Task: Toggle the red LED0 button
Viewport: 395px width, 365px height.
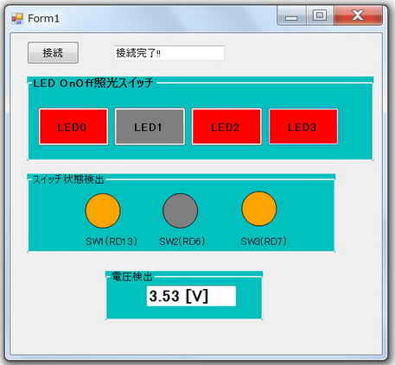Action: pos(73,127)
